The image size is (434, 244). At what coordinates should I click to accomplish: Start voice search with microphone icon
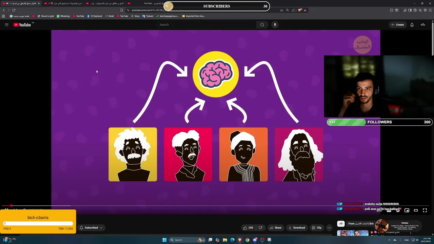[x=275, y=25]
